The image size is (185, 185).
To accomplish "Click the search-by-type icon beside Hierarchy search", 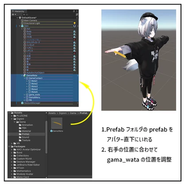I will tap(77, 15).
